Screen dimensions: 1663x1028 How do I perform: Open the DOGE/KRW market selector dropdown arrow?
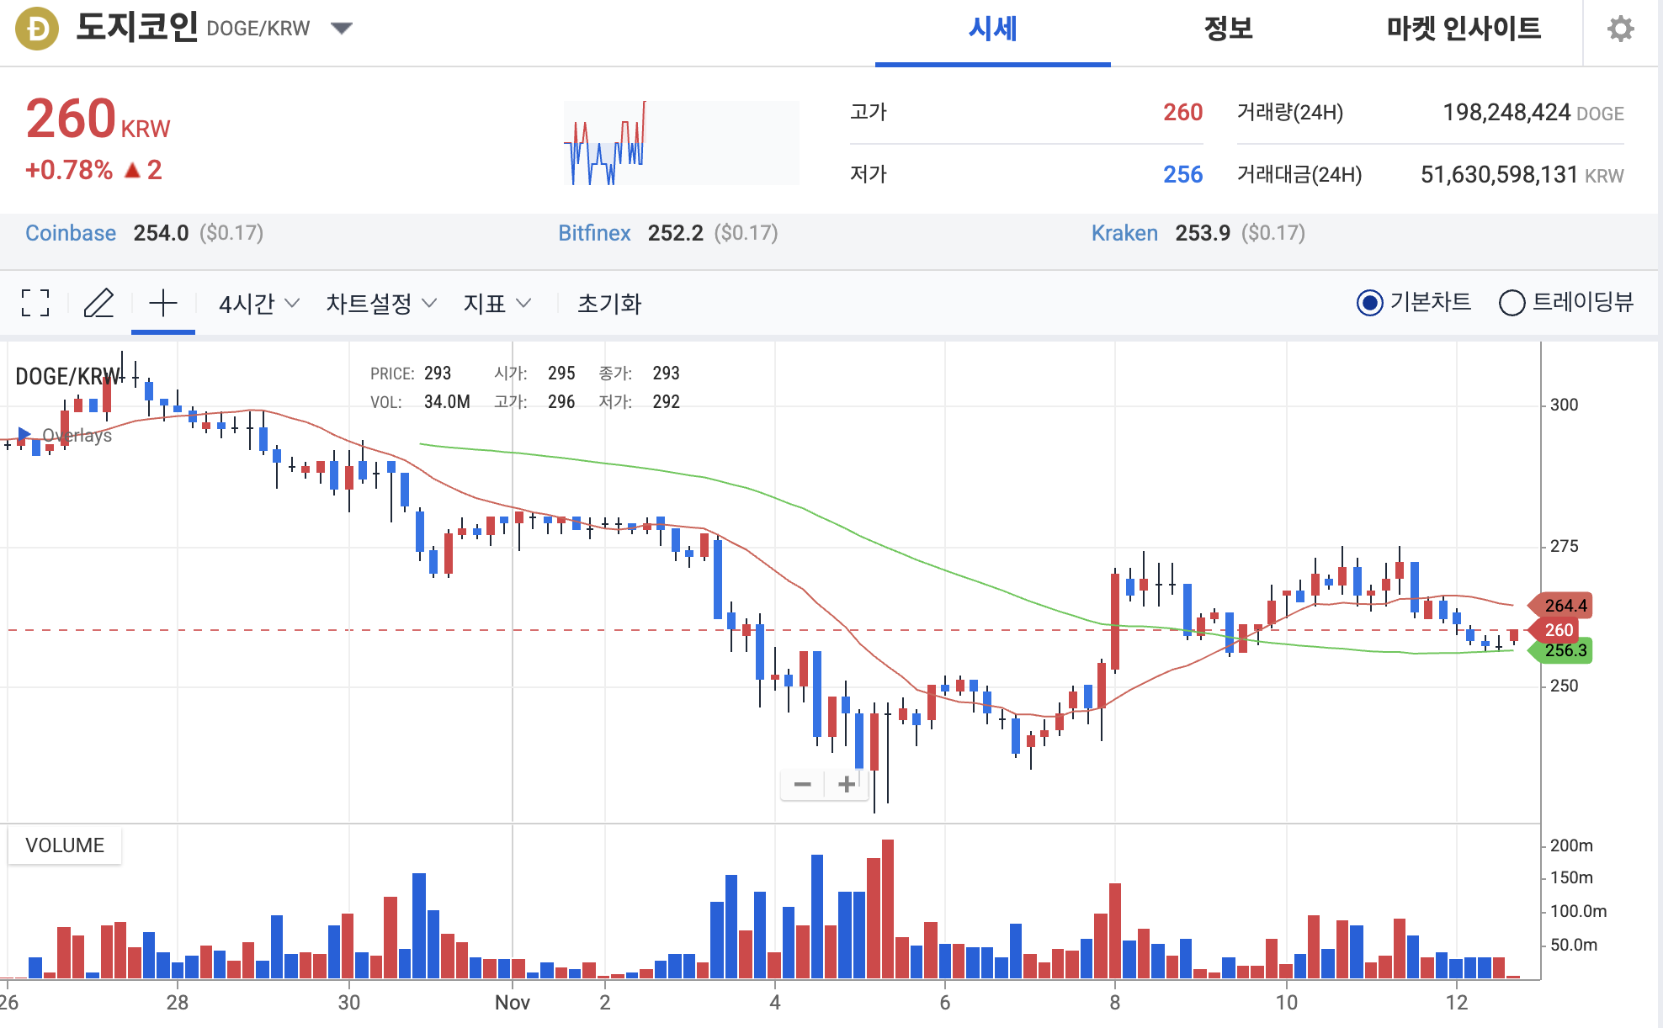click(341, 29)
